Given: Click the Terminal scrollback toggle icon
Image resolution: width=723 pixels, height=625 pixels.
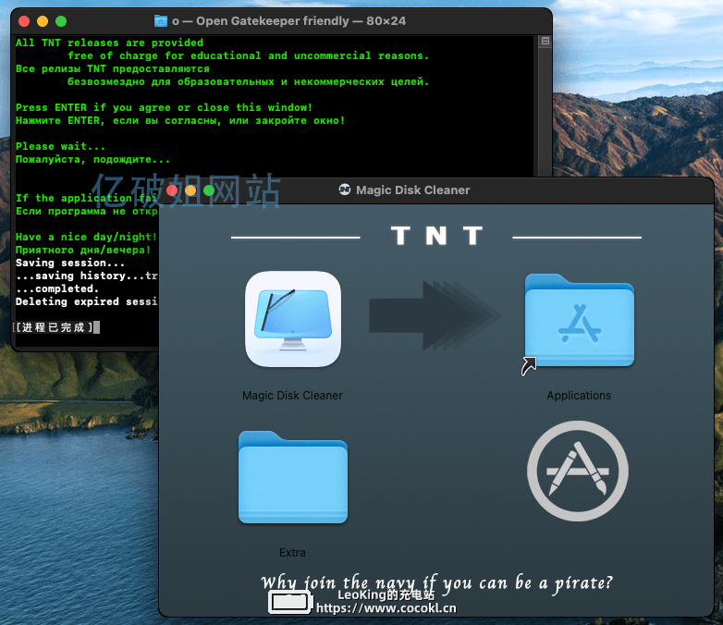Looking at the screenshot, I should [545, 41].
